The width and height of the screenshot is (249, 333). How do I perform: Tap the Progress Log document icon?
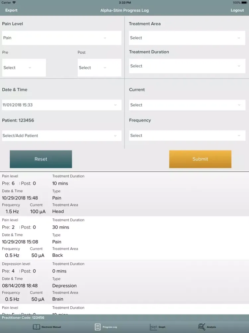point(98,327)
